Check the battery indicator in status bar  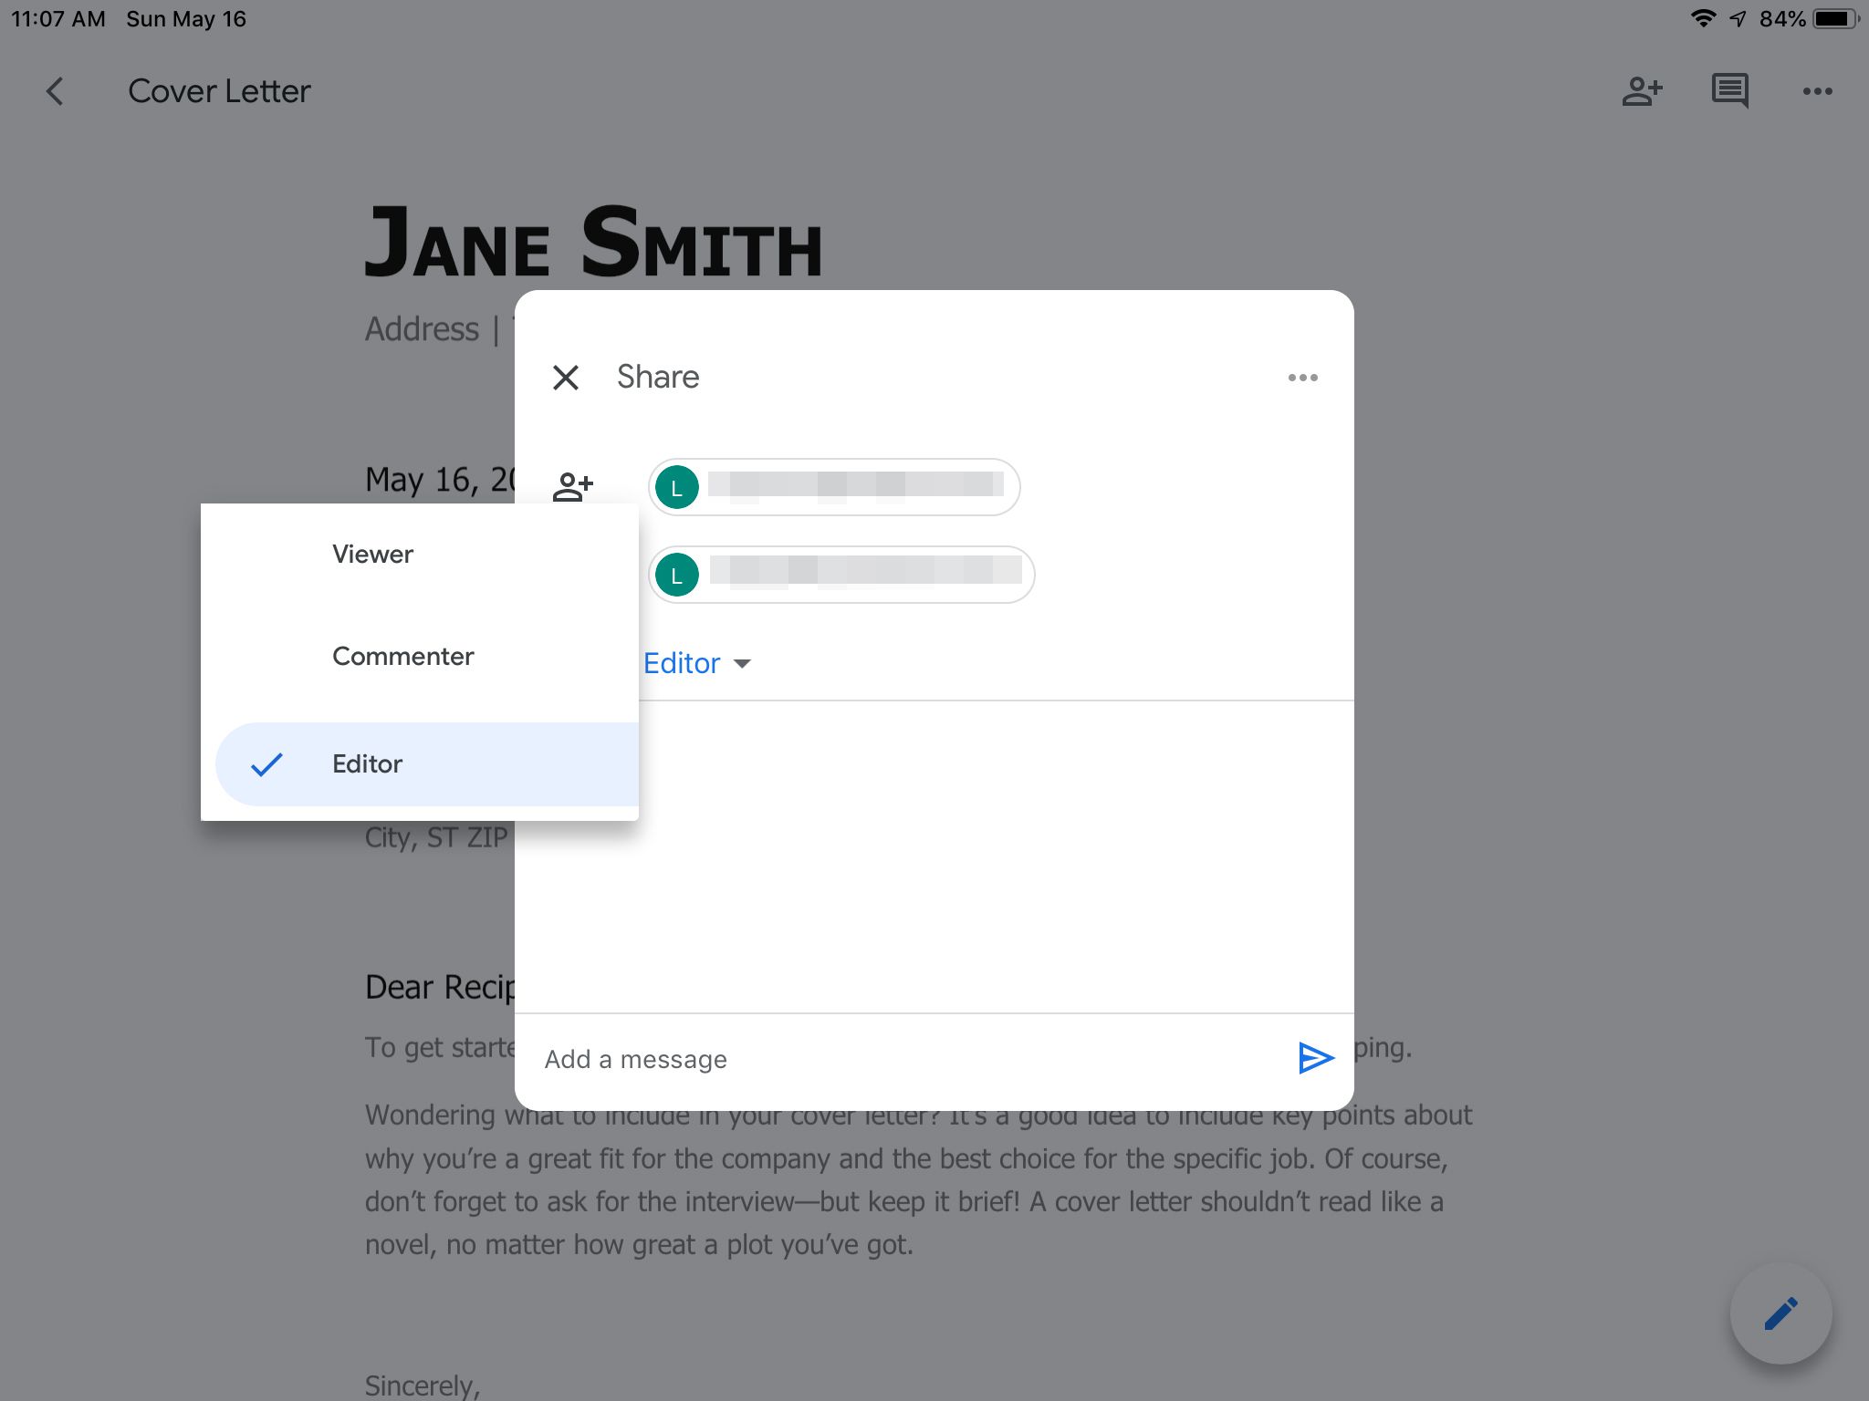click(x=1835, y=19)
